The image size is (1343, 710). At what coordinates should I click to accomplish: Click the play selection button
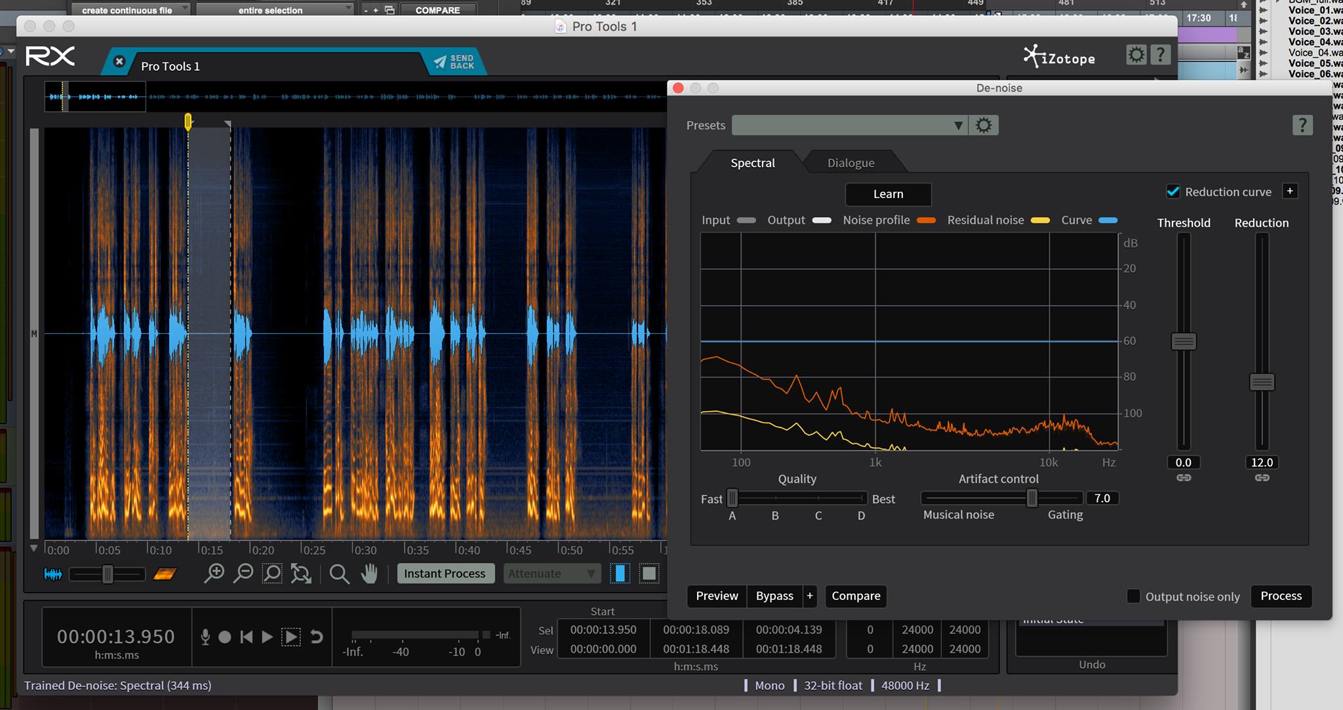point(291,637)
